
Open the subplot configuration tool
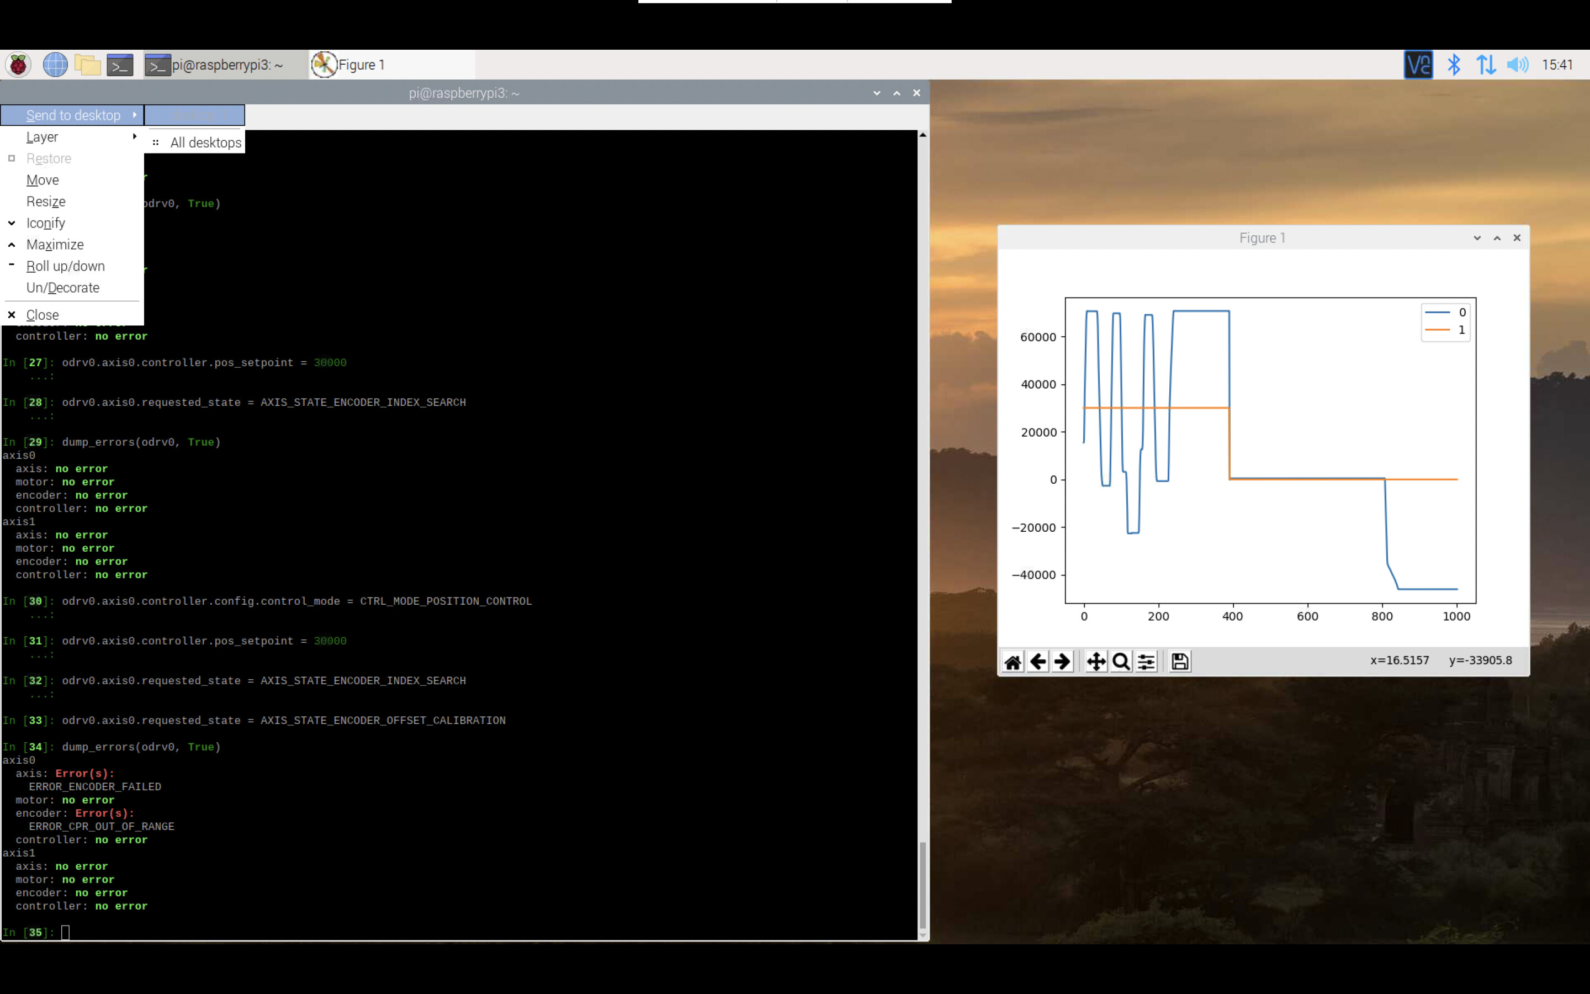click(x=1146, y=660)
